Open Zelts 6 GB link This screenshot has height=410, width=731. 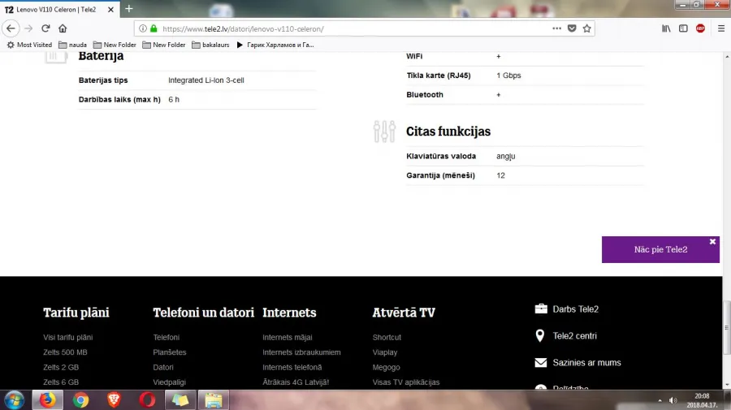coord(61,382)
